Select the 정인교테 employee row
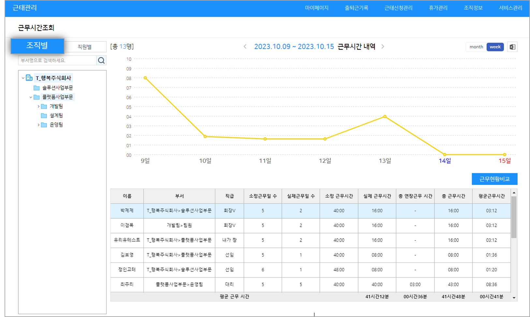 [x=310, y=270]
